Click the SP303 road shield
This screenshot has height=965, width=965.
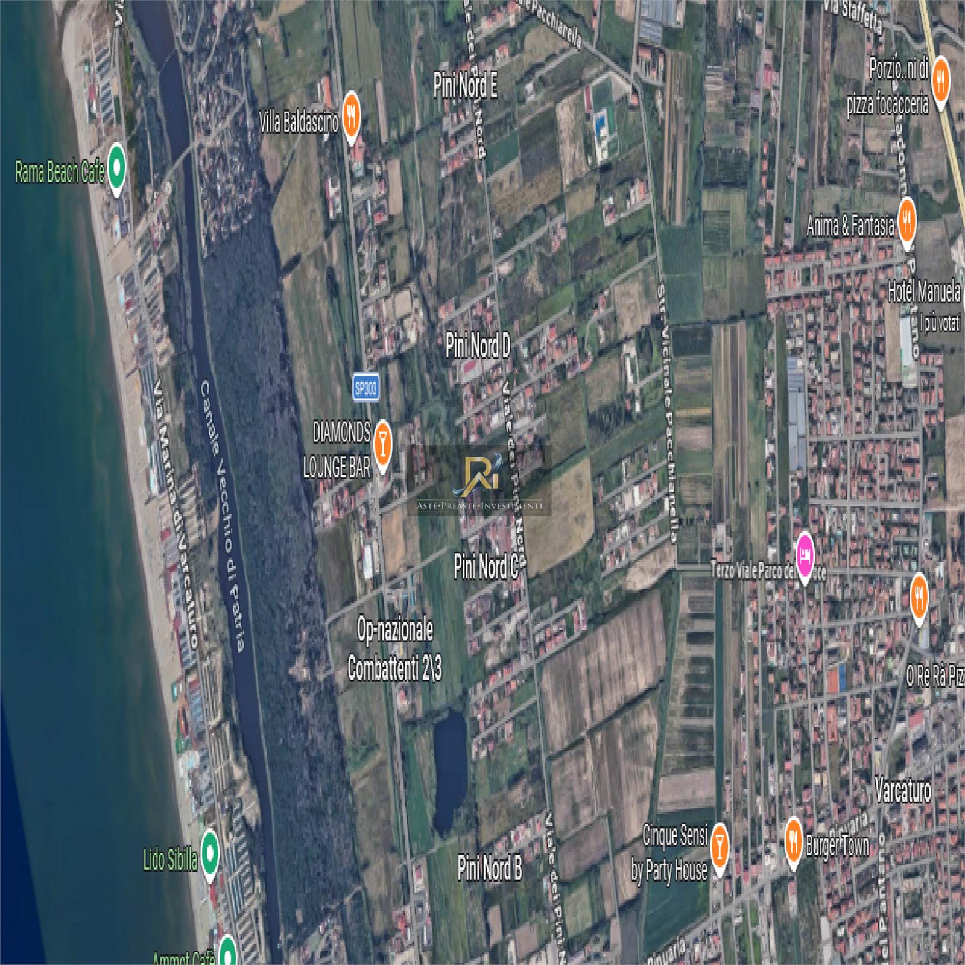(x=365, y=387)
